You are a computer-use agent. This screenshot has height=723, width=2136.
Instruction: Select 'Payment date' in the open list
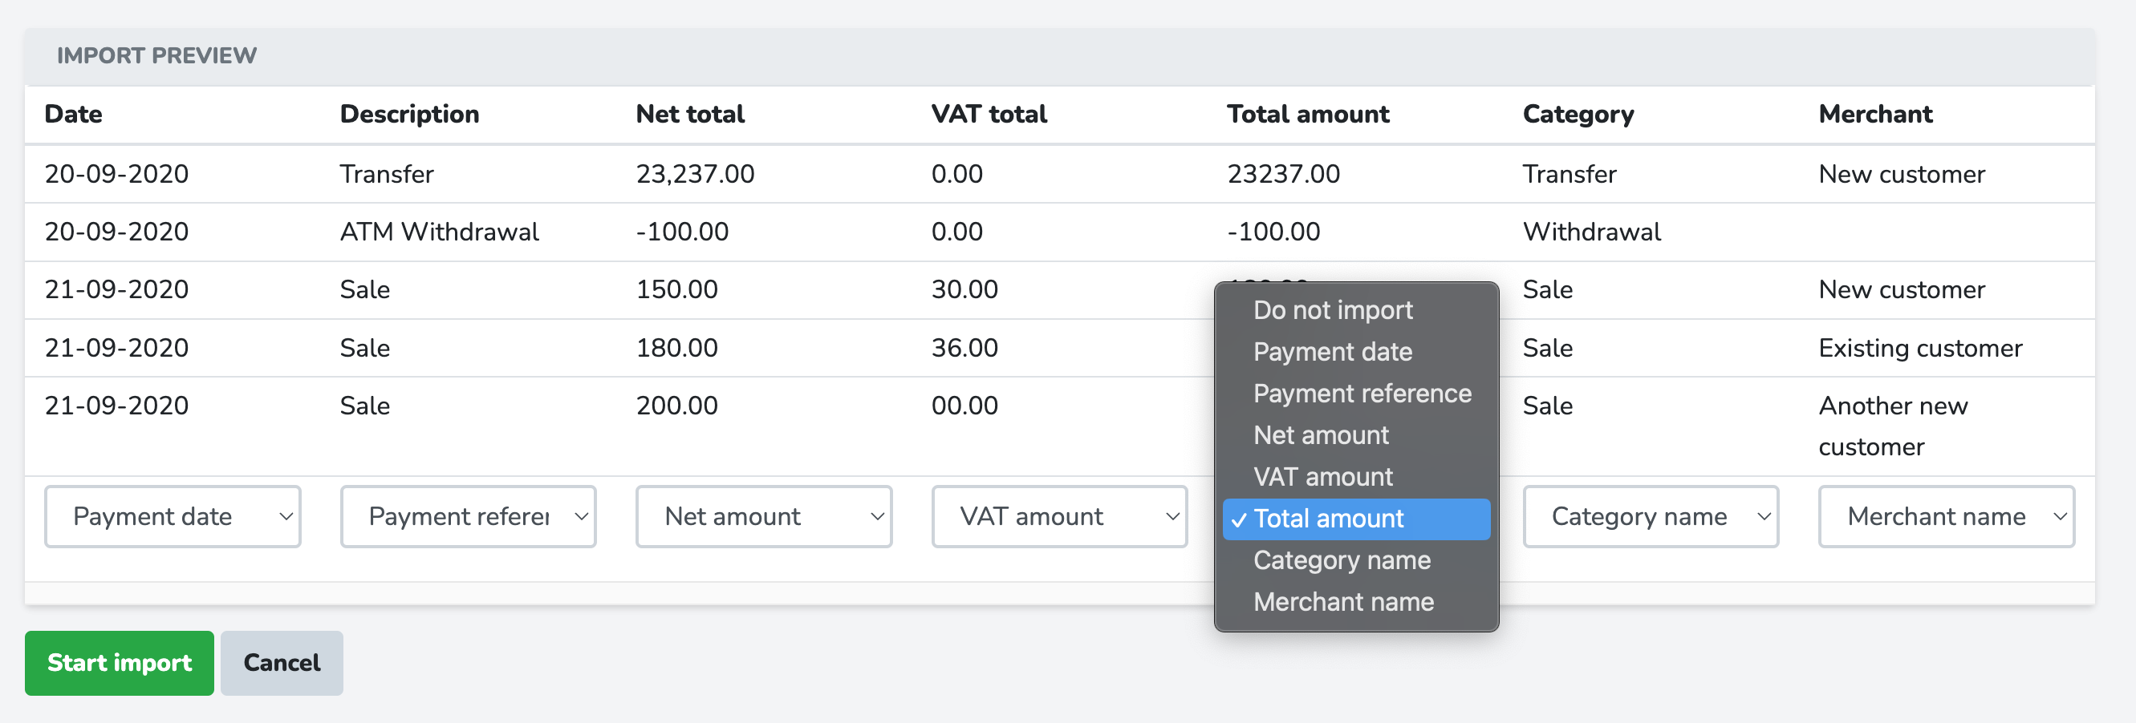(x=1333, y=351)
